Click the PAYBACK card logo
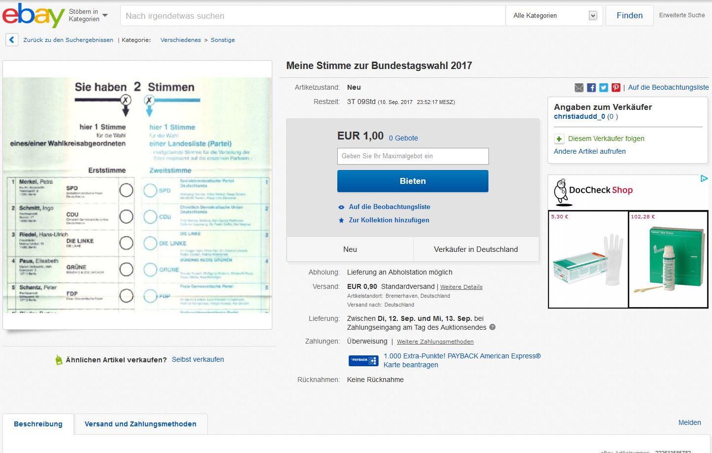Image resolution: width=712 pixels, height=453 pixels. [363, 361]
